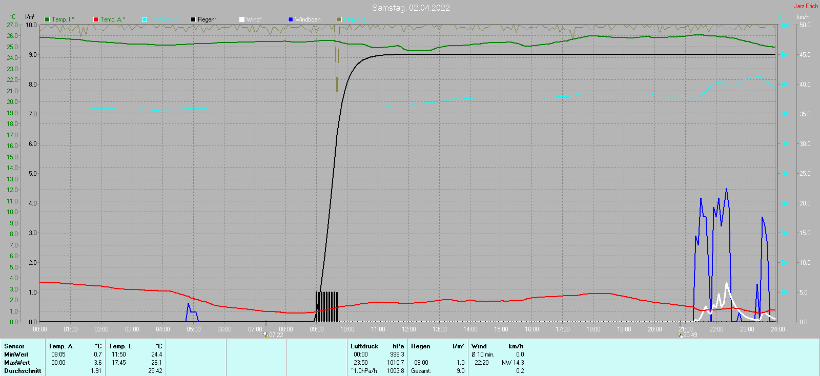820x376 pixels.
Task: Click the olive Empfang legend square
Action: click(339, 19)
